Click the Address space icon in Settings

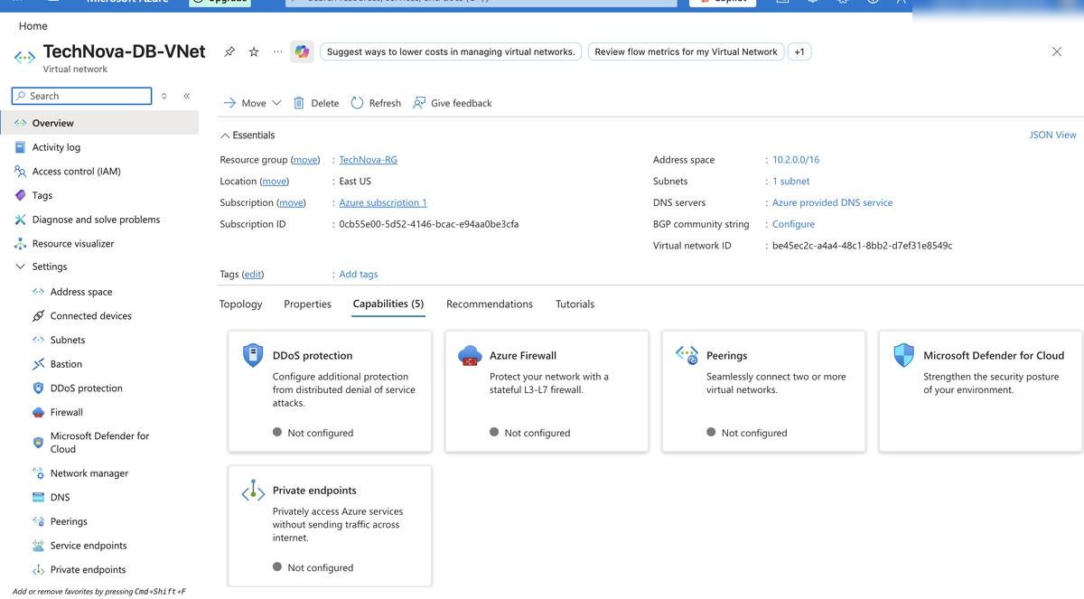(38, 292)
